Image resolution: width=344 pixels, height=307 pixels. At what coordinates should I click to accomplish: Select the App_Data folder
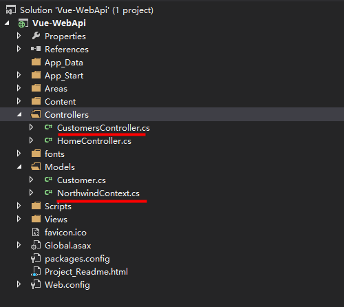tap(64, 63)
